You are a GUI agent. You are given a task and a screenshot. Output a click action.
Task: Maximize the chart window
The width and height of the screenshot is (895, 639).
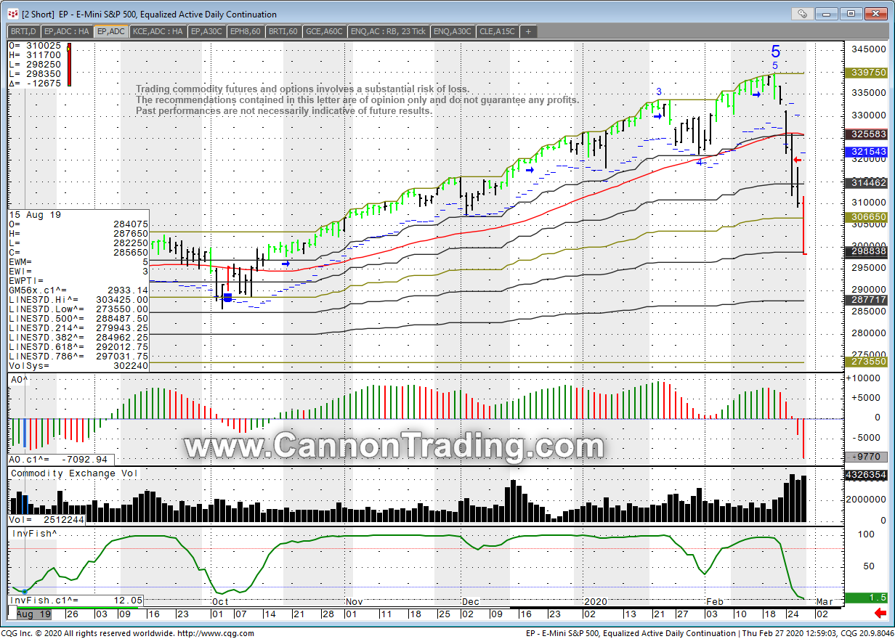pyautogui.click(x=851, y=13)
